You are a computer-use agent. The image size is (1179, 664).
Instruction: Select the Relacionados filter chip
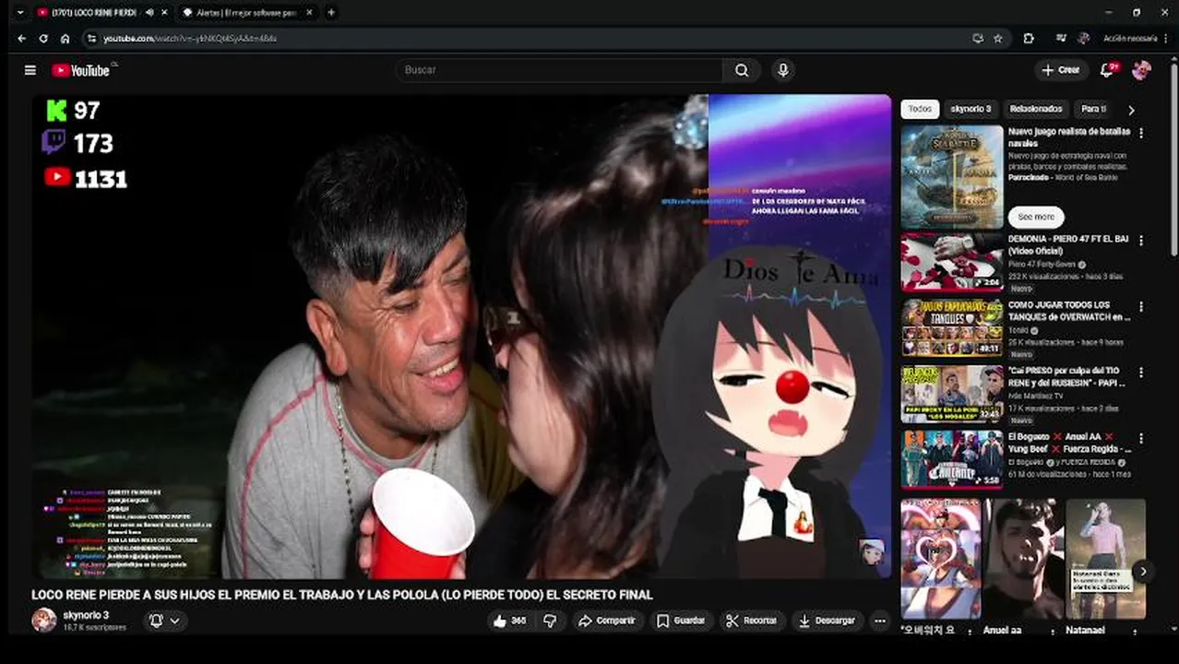point(1036,109)
